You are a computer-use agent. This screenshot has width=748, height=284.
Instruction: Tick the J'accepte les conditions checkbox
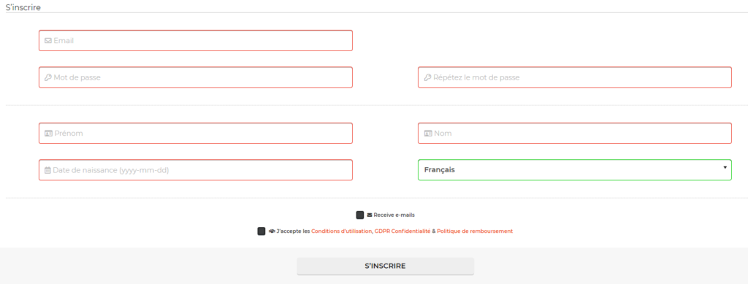(261, 231)
